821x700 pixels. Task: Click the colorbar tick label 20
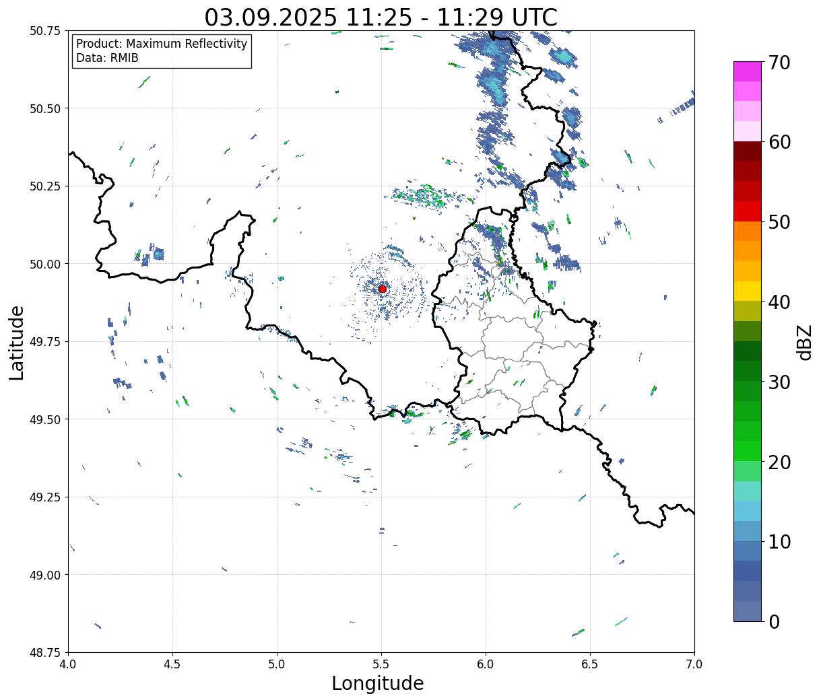pos(779,462)
